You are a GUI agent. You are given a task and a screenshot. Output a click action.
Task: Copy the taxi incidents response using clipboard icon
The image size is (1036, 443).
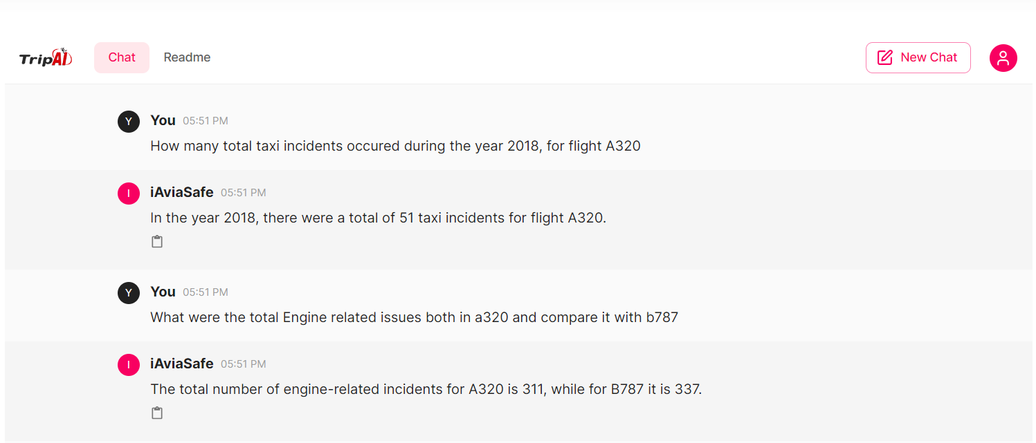coord(157,241)
